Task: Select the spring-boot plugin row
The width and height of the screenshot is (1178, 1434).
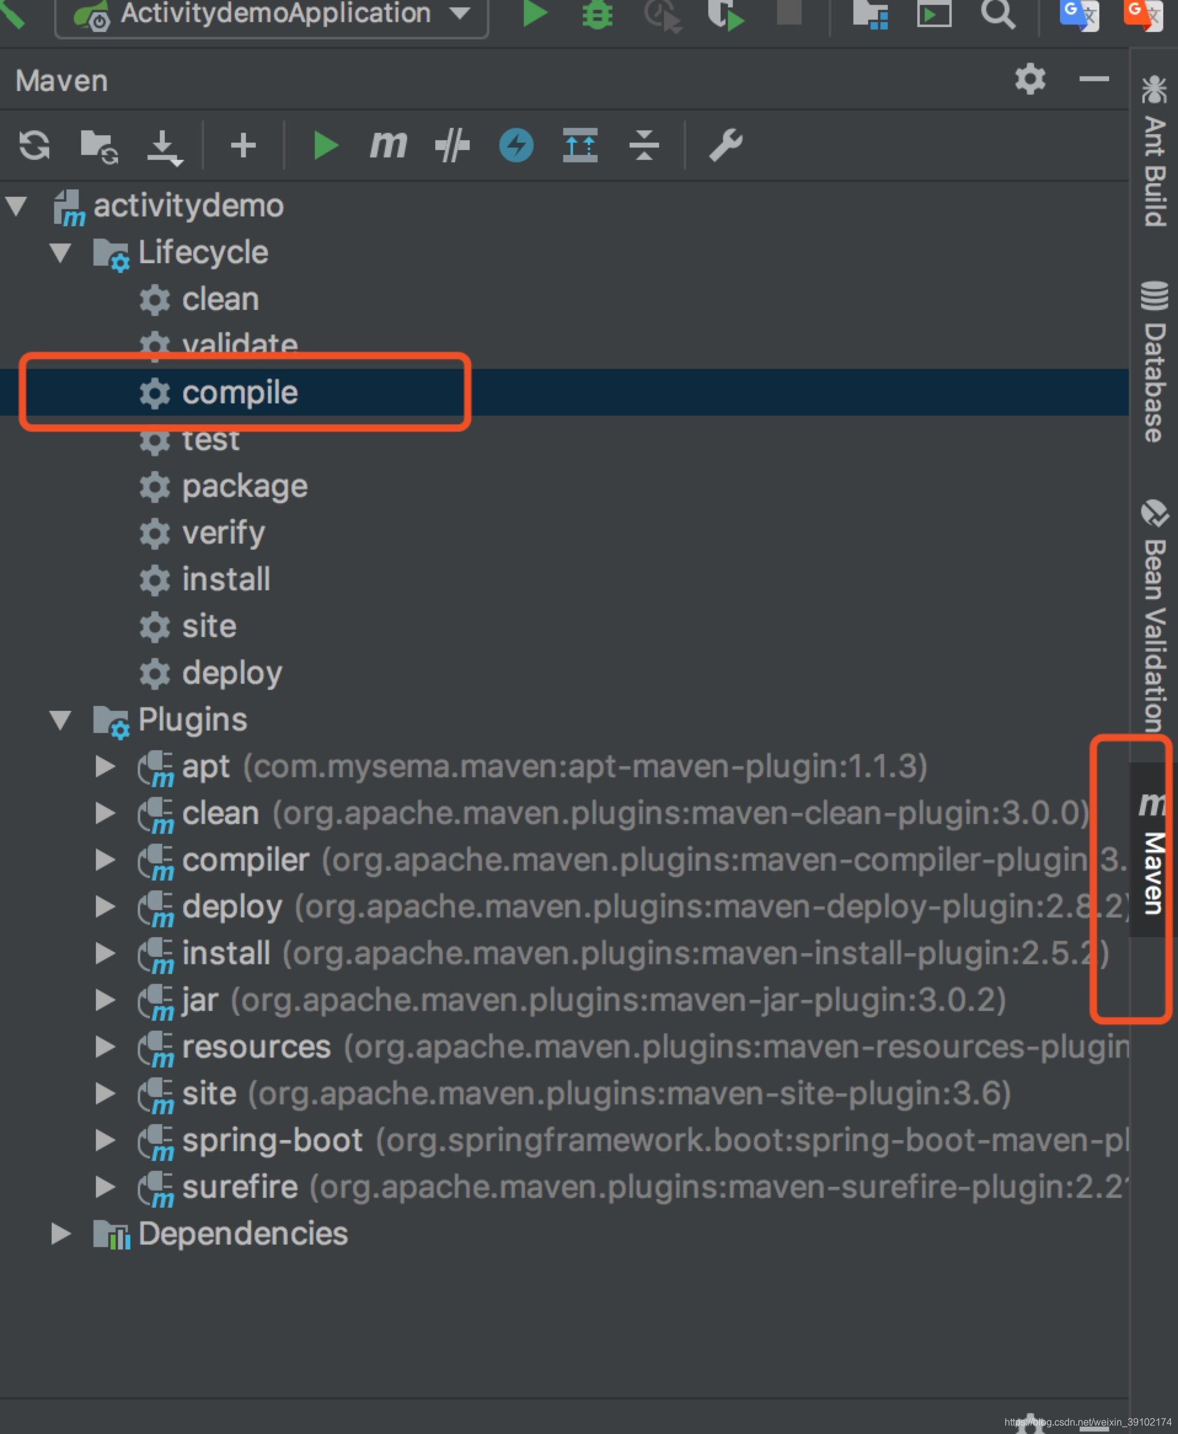Action: (x=564, y=1140)
